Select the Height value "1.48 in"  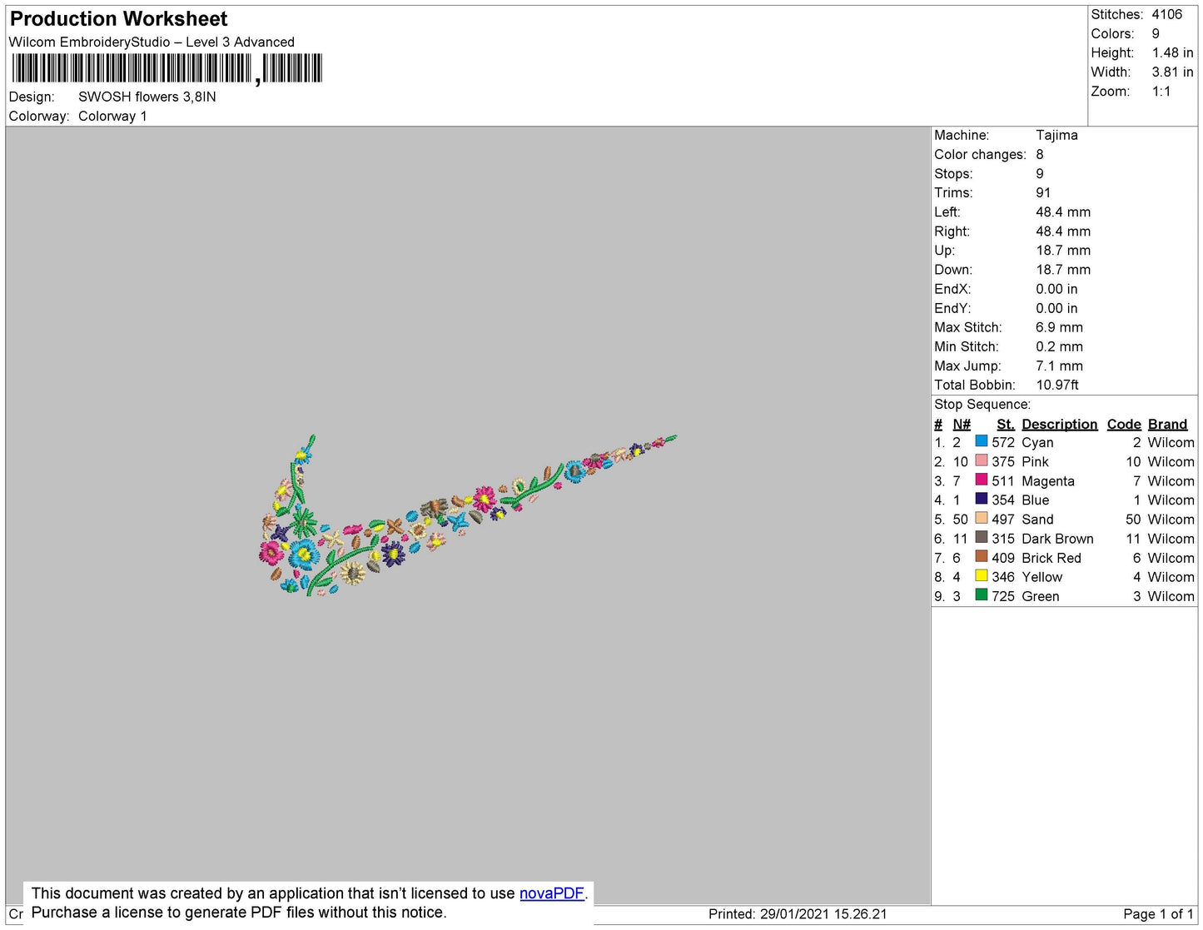tap(1173, 53)
